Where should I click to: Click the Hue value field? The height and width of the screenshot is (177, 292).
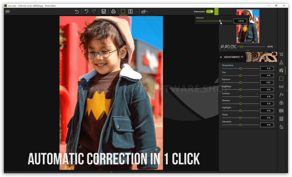[267, 75]
